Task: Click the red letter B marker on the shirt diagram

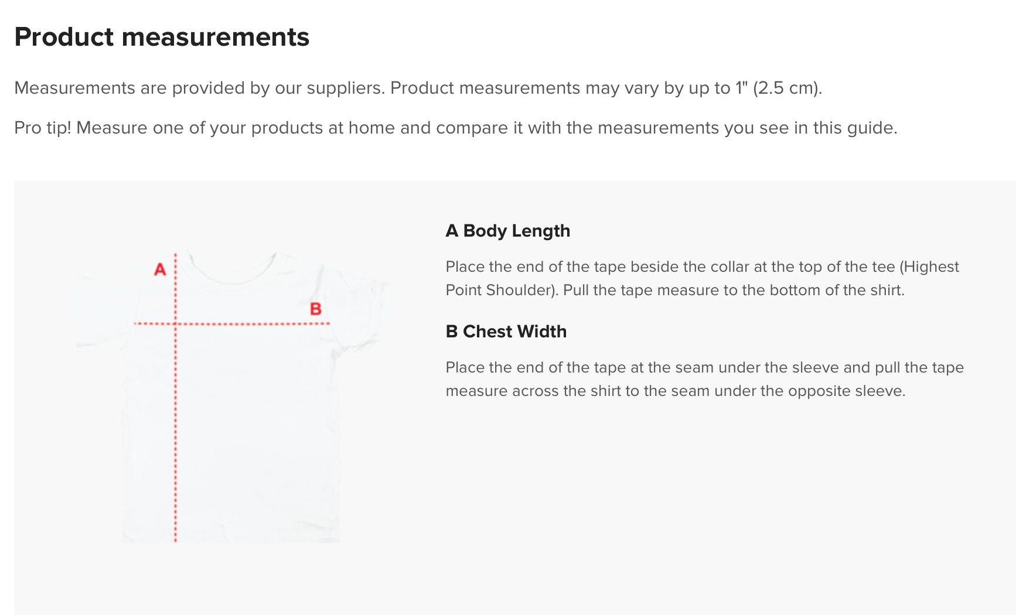Action: [315, 309]
